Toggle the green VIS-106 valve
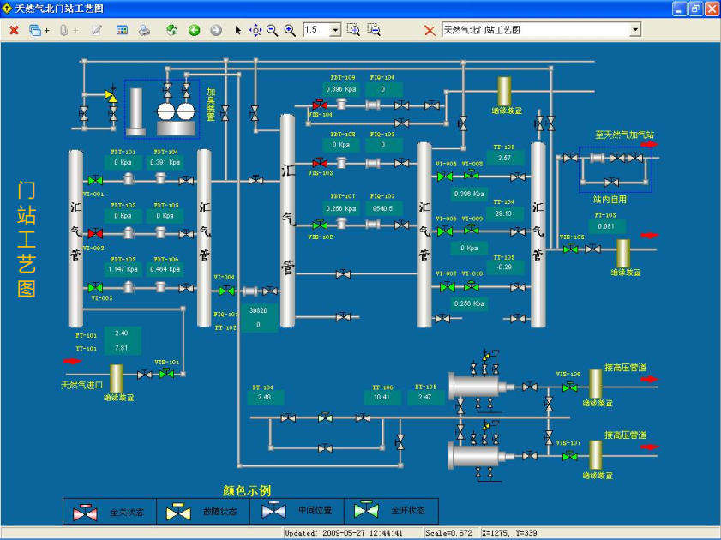This screenshot has height=540, width=721. (x=568, y=387)
